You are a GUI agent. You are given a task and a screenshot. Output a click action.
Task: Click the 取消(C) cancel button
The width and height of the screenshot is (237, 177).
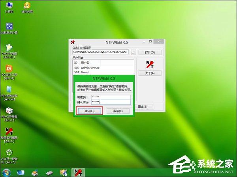(118, 111)
